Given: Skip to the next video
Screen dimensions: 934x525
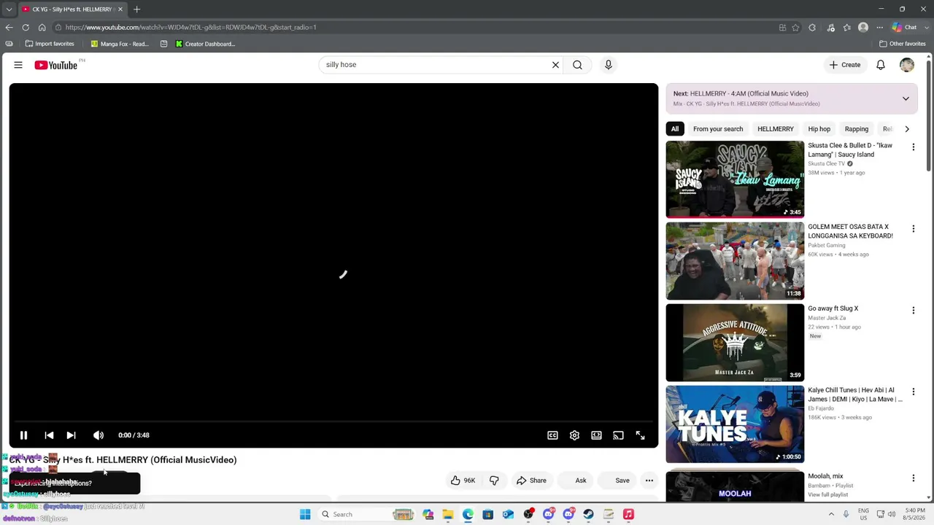Looking at the screenshot, I should pyautogui.click(x=71, y=435).
